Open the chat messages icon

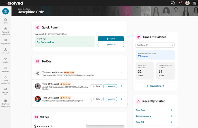coord(173,3)
